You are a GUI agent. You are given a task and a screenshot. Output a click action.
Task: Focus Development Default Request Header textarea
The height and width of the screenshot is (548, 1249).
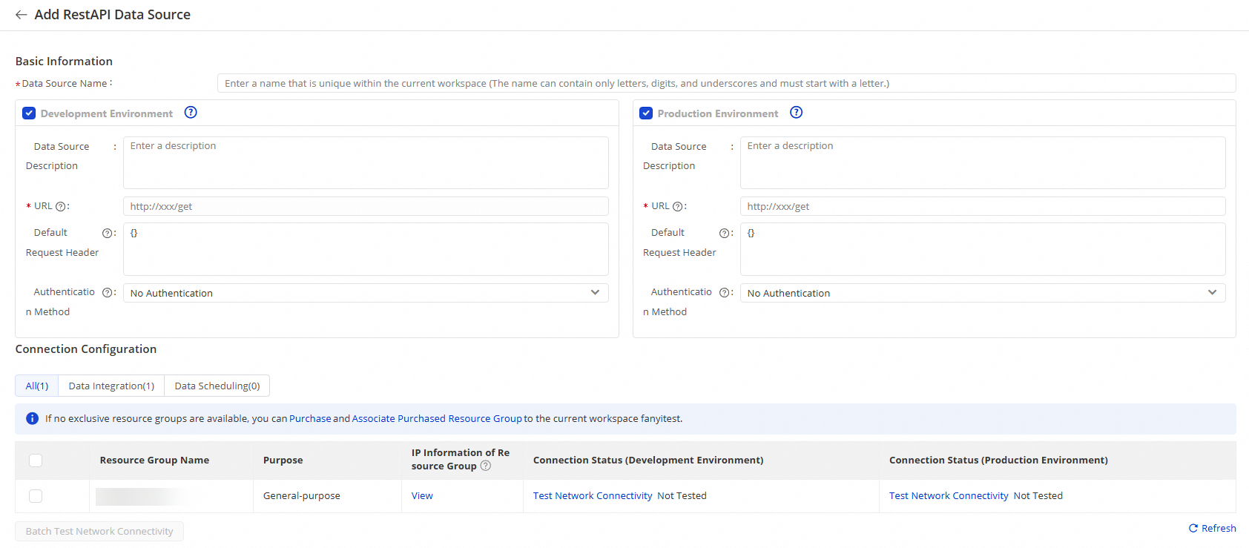tap(366, 249)
